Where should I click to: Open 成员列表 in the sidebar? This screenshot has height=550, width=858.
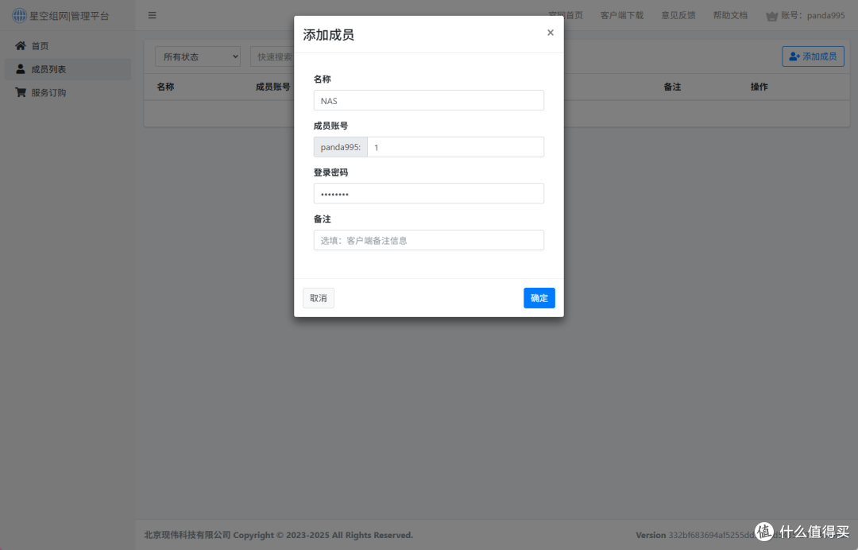(x=68, y=69)
